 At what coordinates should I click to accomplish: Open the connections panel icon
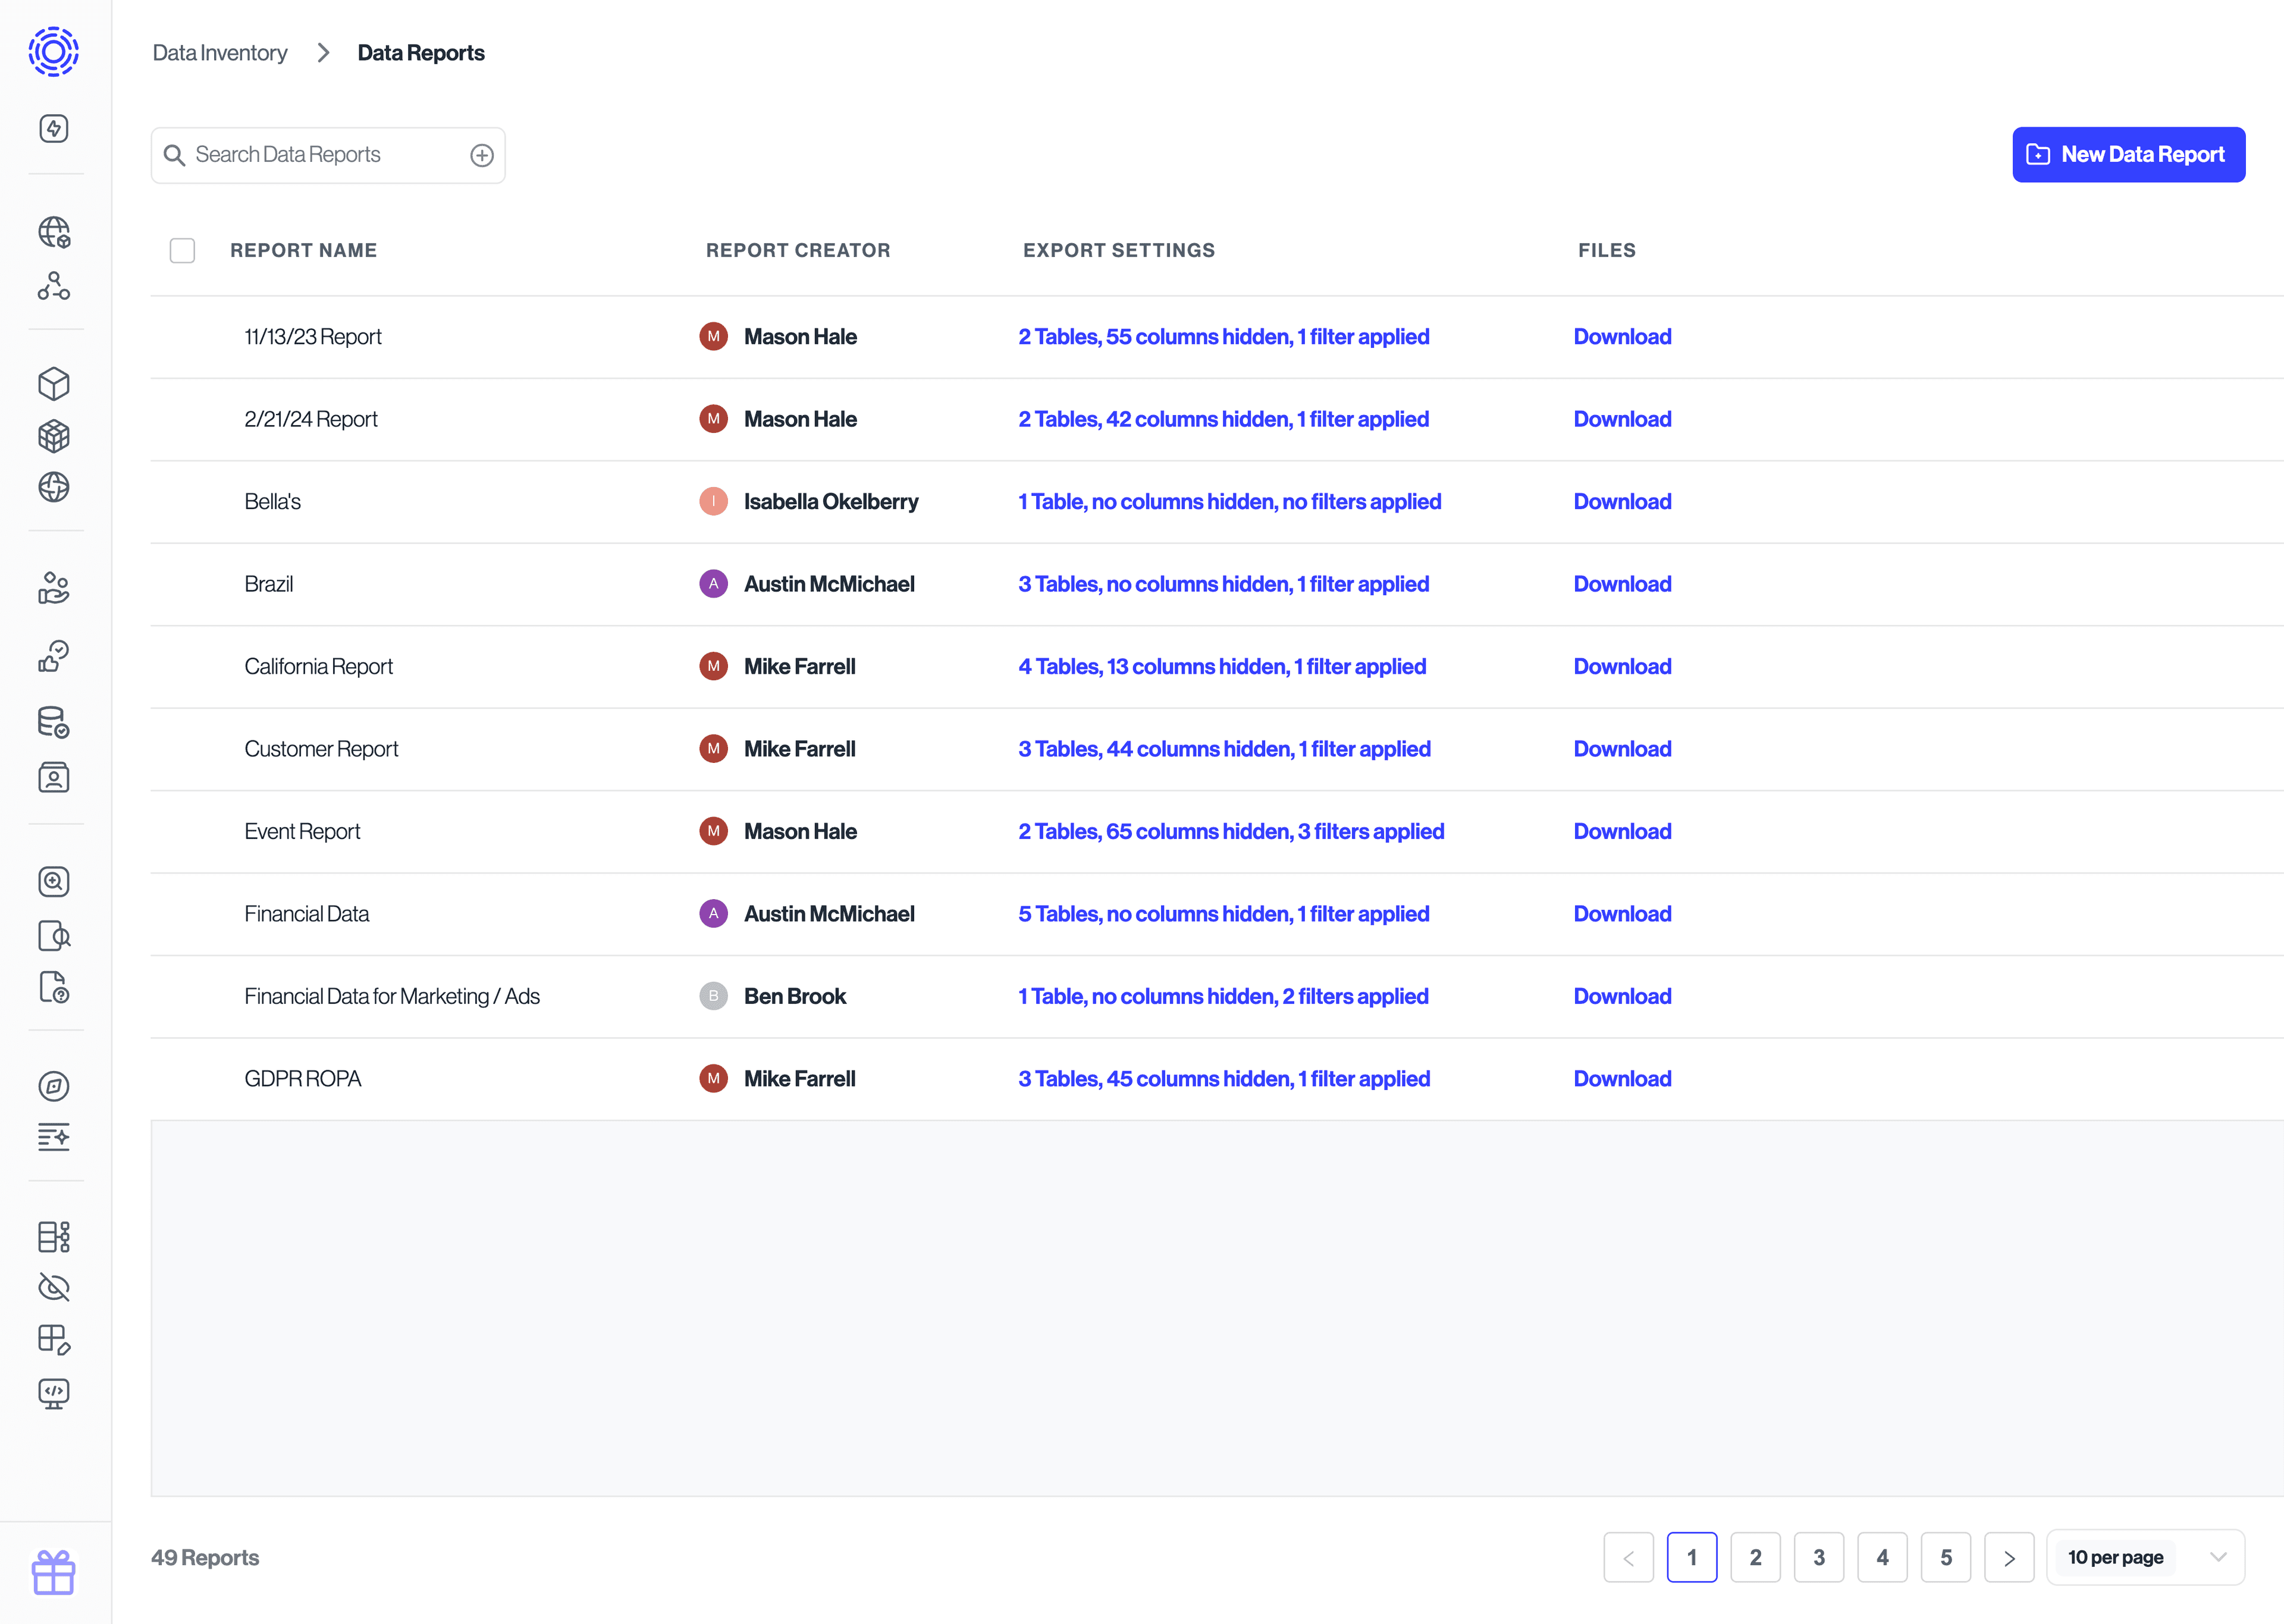tap(55, 287)
